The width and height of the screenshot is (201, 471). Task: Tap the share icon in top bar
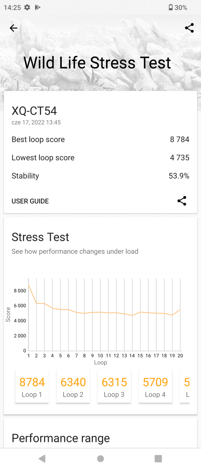click(189, 28)
